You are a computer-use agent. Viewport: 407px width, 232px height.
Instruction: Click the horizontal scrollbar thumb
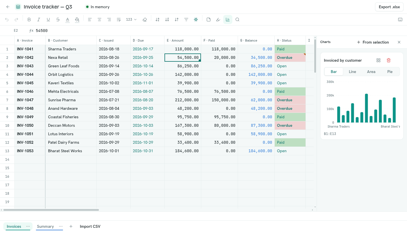[51, 210]
